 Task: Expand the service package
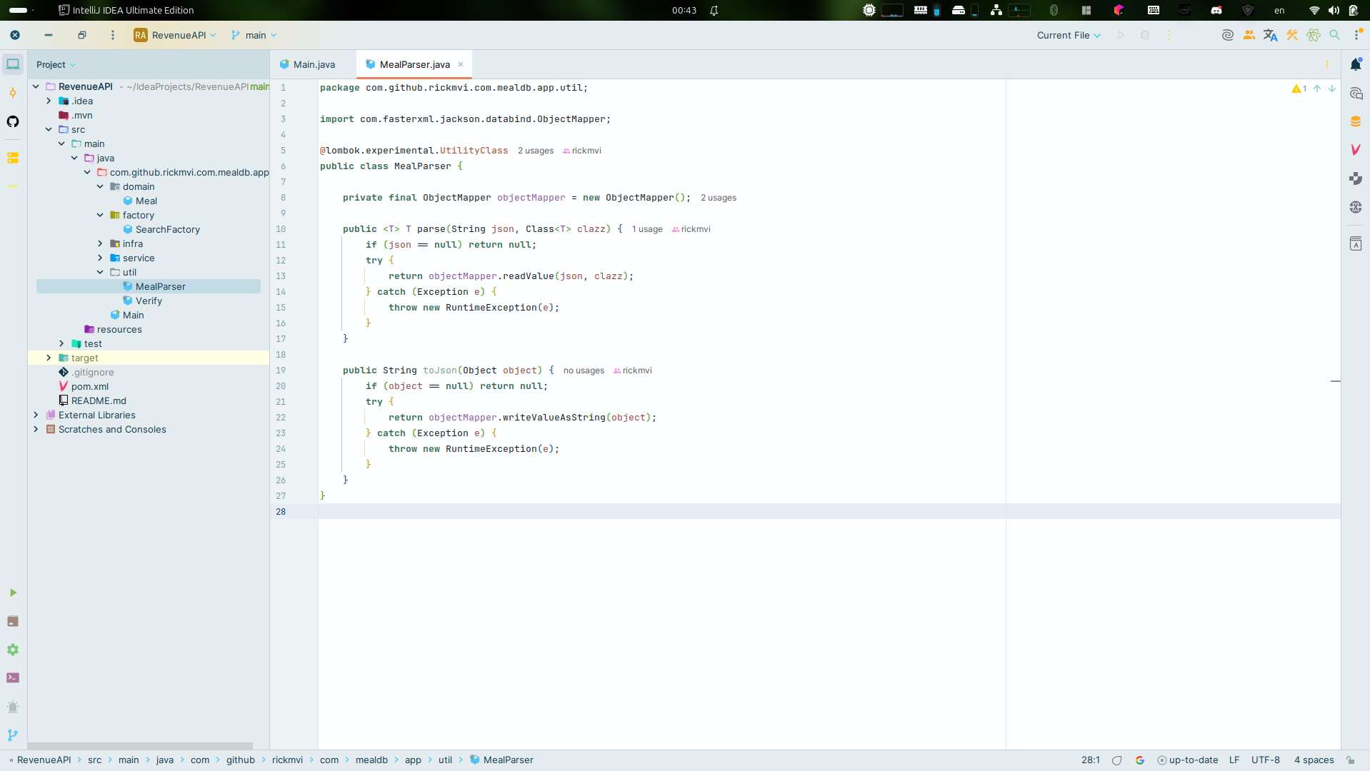click(100, 258)
